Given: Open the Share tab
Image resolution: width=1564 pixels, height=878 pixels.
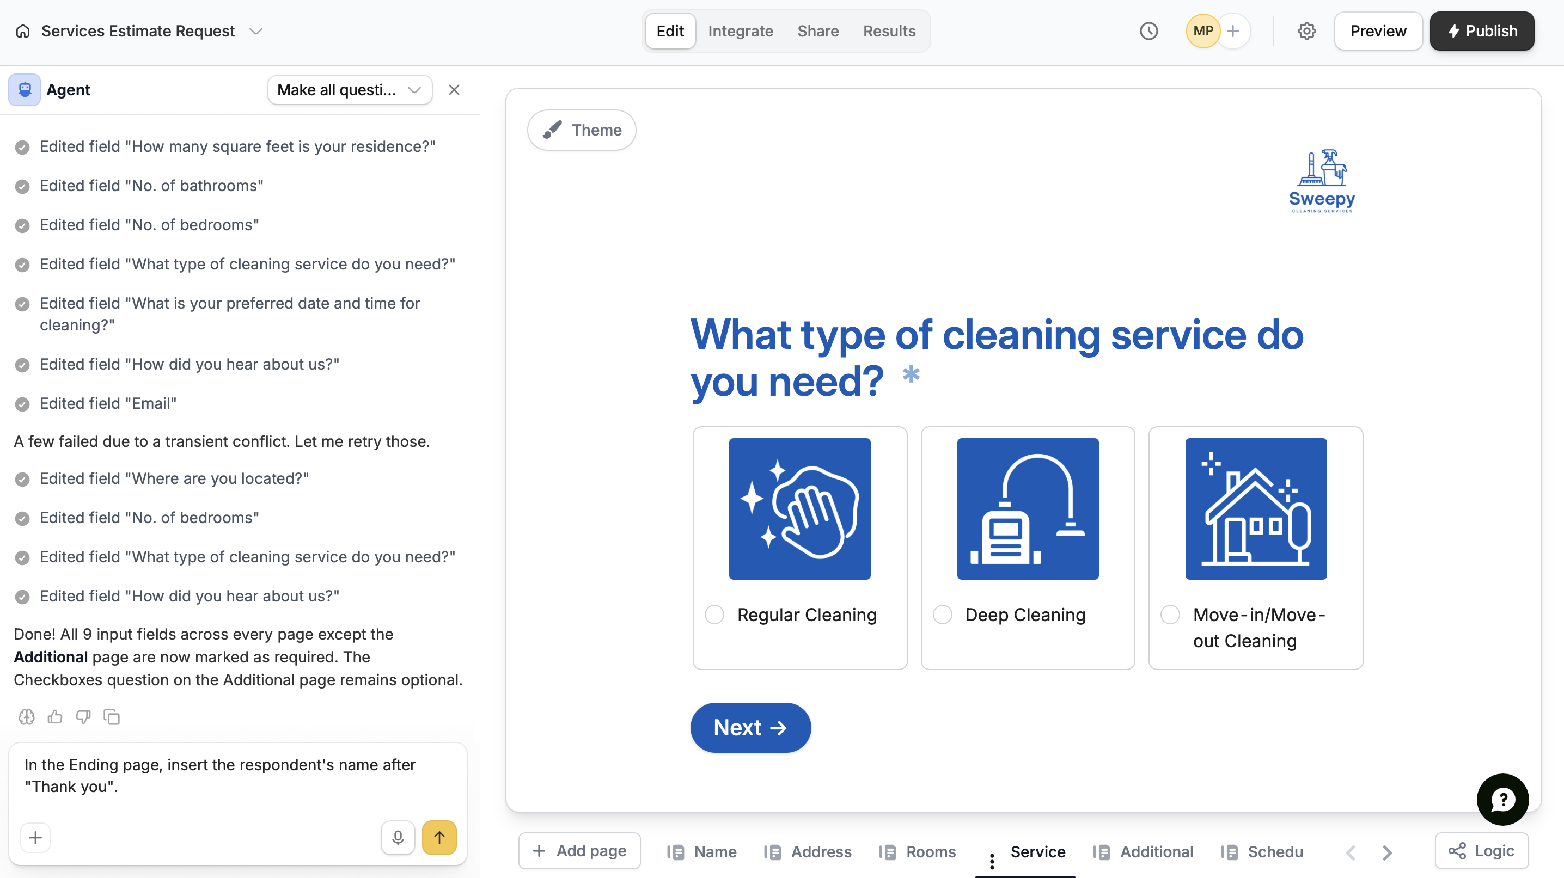Looking at the screenshot, I should [x=818, y=31].
